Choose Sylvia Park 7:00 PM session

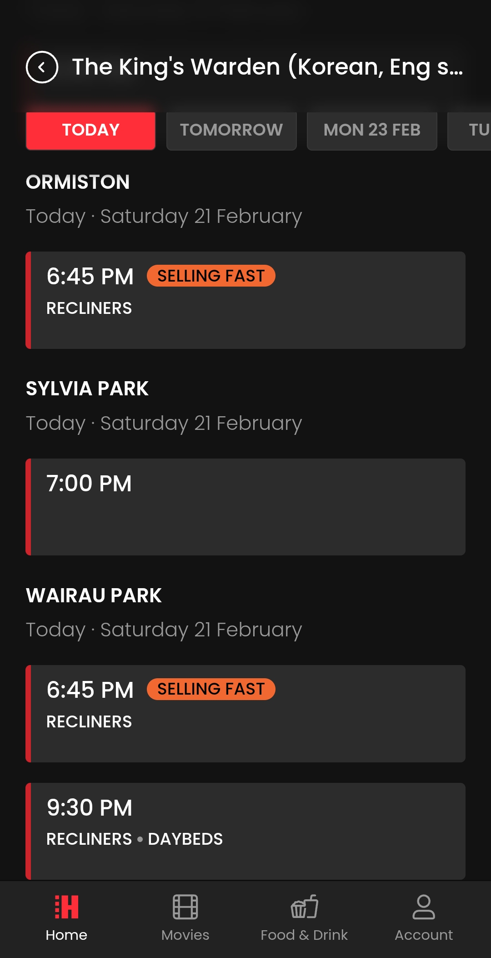pyautogui.click(x=245, y=507)
